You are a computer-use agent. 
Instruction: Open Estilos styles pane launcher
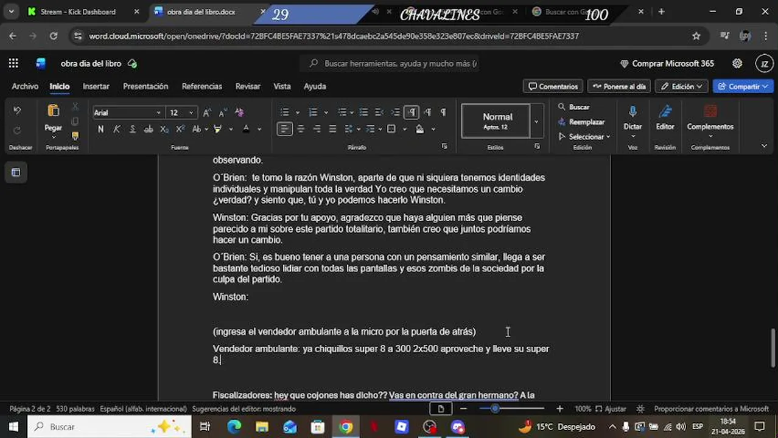point(537,147)
